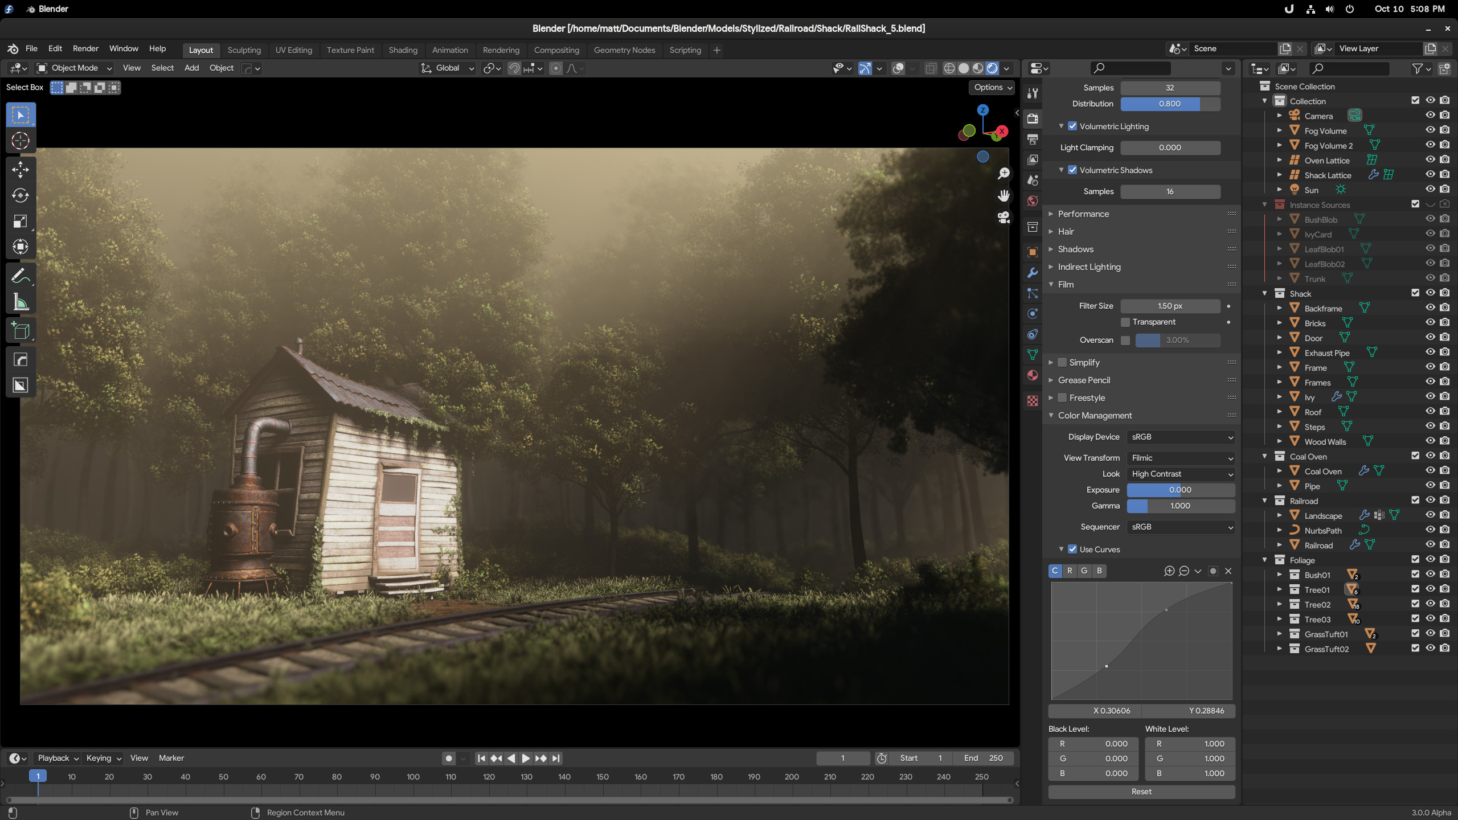Toggle X-ray display in viewport header

[x=931, y=68]
